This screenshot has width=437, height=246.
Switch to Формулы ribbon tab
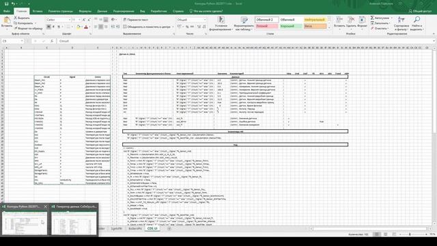pos(85,11)
